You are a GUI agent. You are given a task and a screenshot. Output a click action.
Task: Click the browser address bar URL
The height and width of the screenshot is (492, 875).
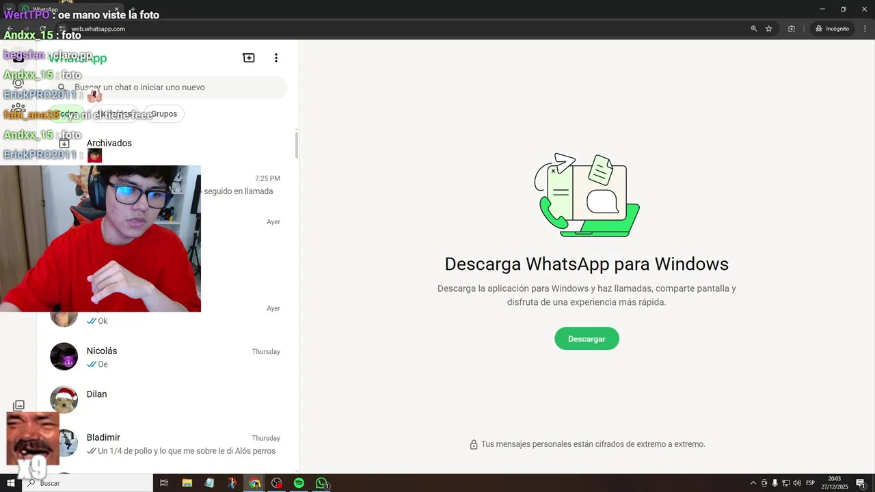click(x=98, y=29)
